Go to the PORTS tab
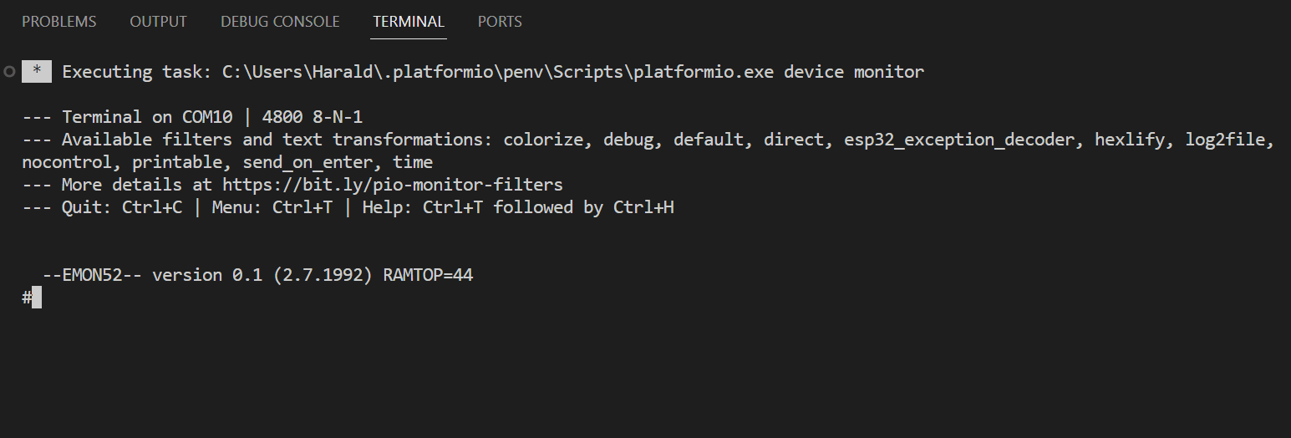Image resolution: width=1291 pixels, height=438 pixels. pyautogui.click(x=500, y=22)
